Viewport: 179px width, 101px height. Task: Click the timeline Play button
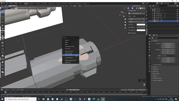pyautogui.click(x=75, y=90)
